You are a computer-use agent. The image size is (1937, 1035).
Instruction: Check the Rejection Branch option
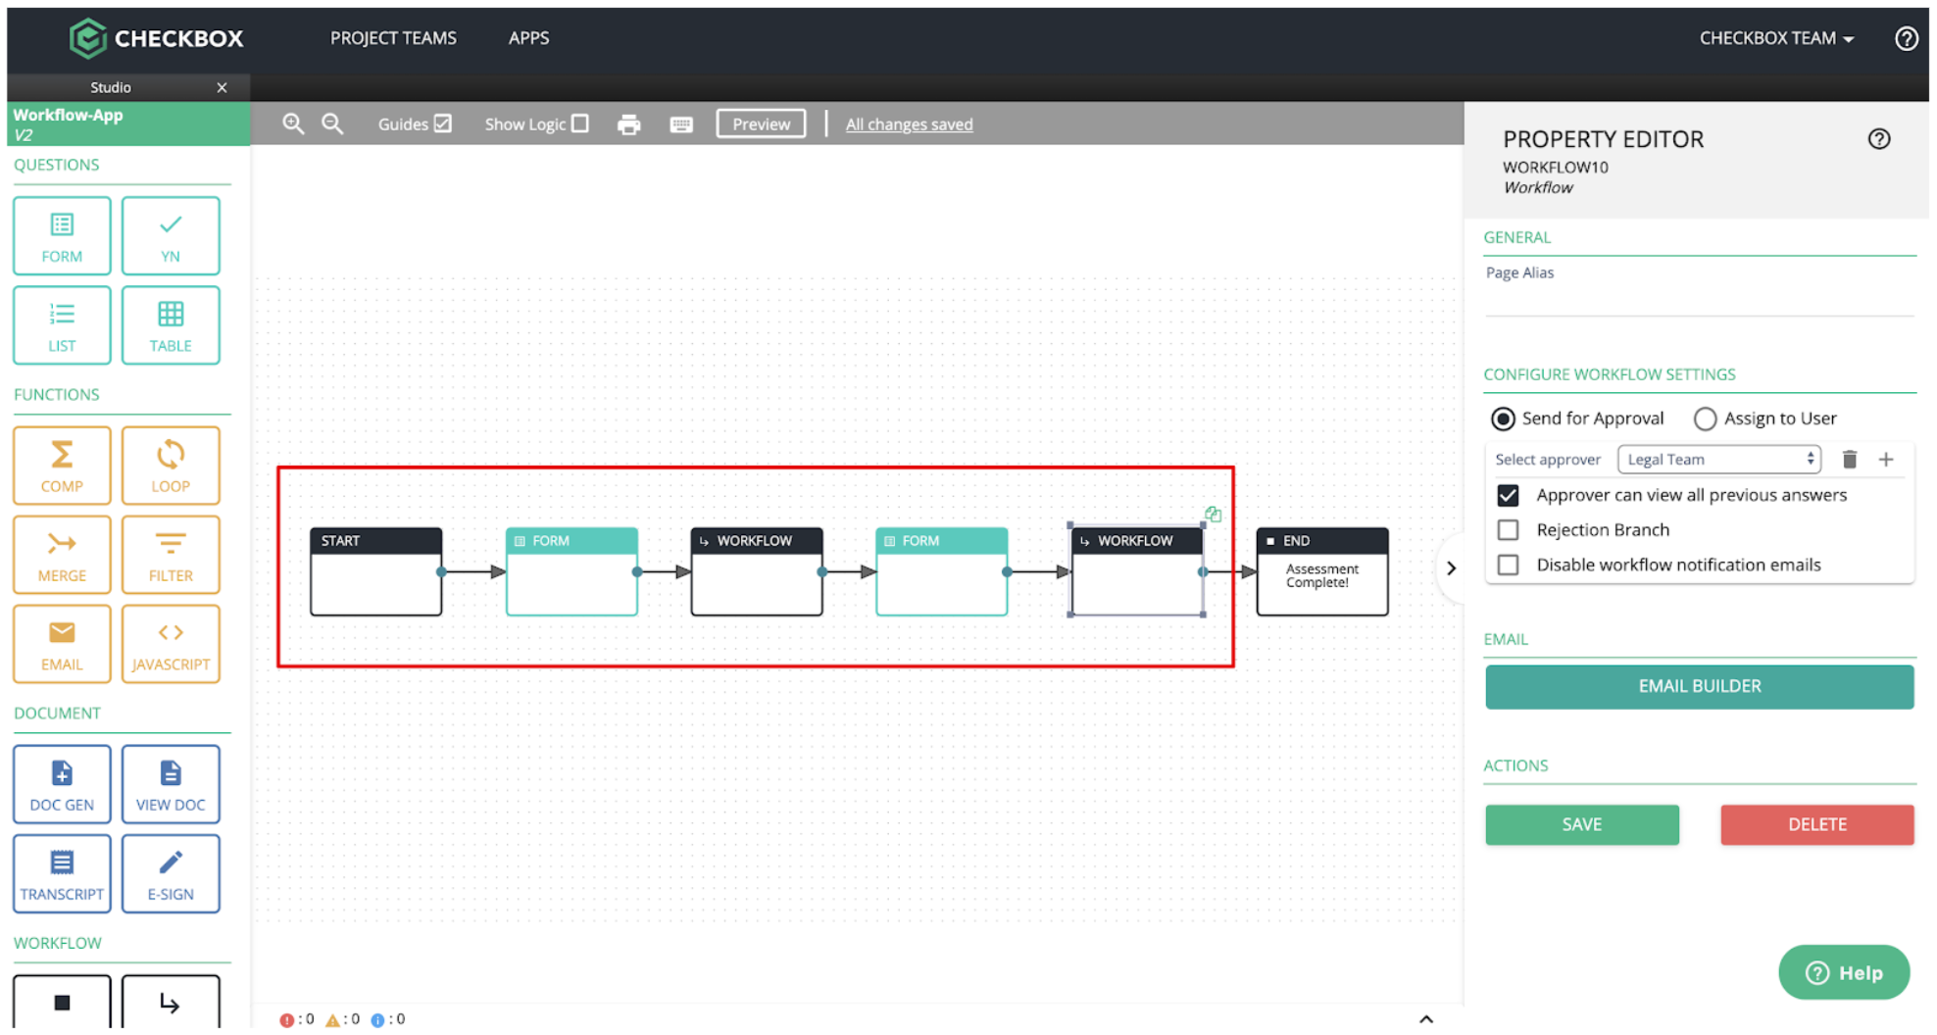(1509, 530)
